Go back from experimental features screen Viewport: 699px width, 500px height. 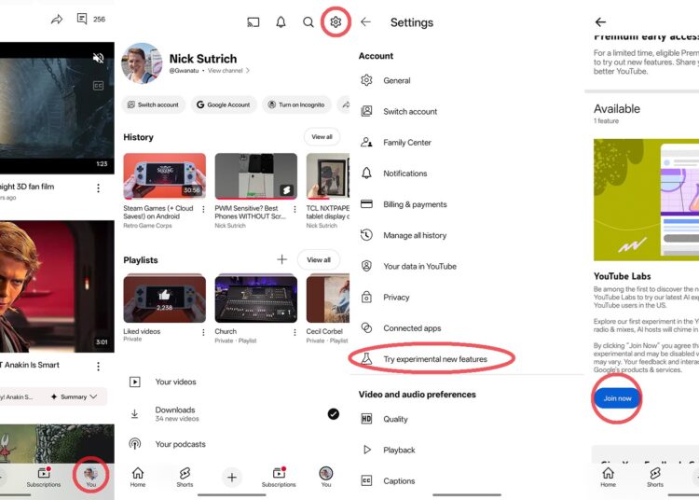[x=600, y=21]
